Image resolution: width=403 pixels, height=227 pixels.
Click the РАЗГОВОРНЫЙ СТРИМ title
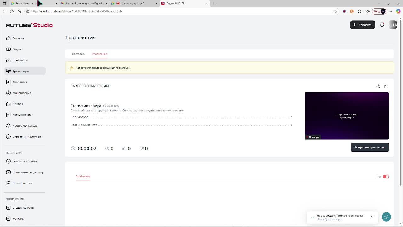[x=90, y=86]
